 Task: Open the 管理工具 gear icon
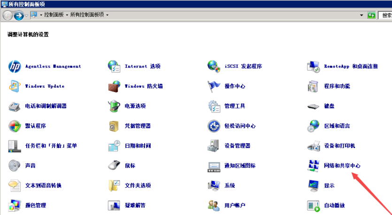coord(214,106)
